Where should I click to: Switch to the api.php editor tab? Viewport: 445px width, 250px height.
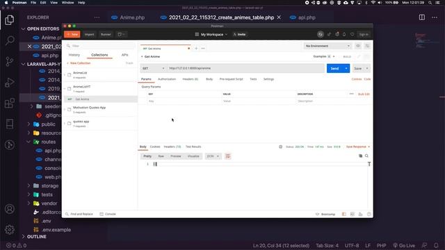coord(302,17)
